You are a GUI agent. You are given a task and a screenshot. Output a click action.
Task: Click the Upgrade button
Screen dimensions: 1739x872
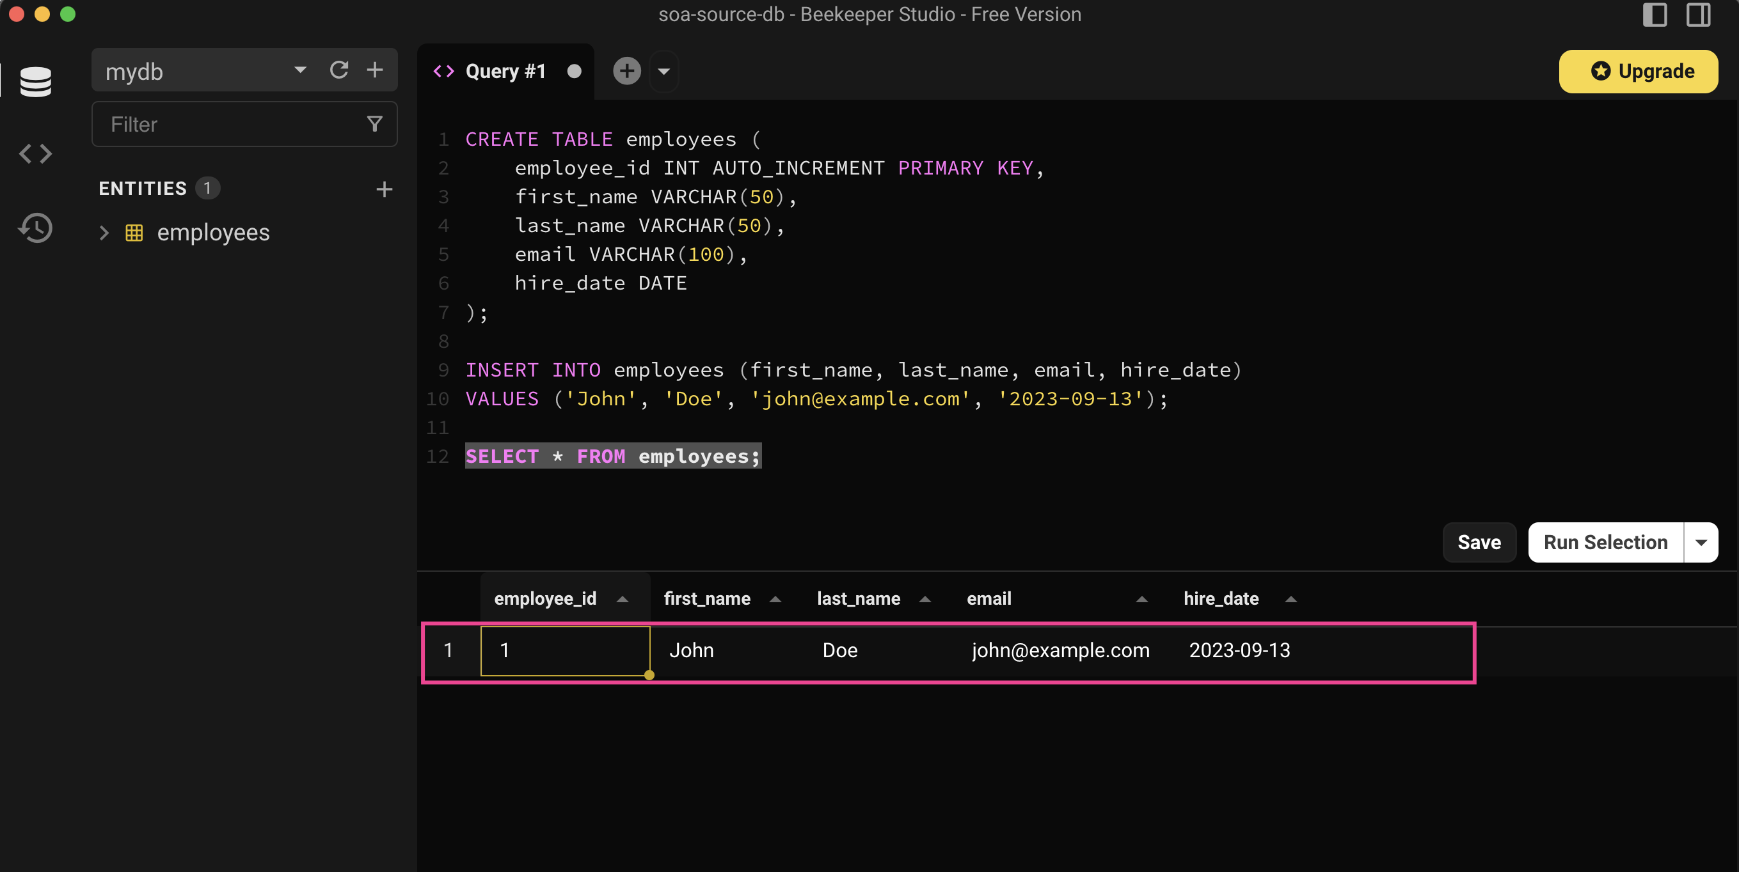coord(1638,72)
